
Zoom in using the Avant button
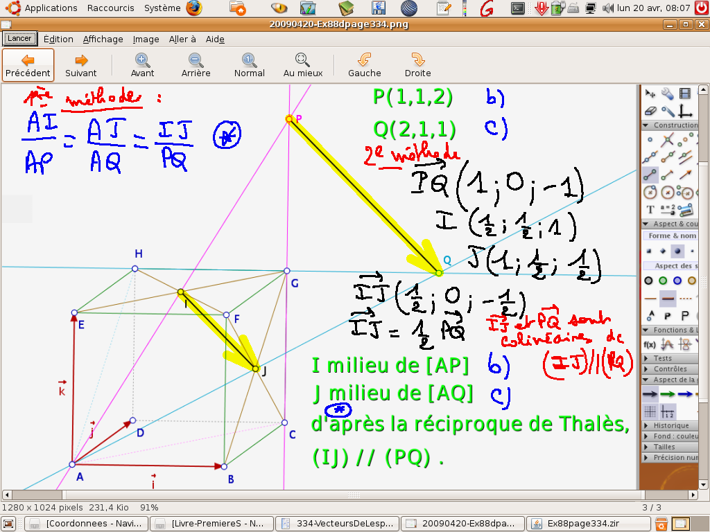pyautogui.click(x=142, y=65)
